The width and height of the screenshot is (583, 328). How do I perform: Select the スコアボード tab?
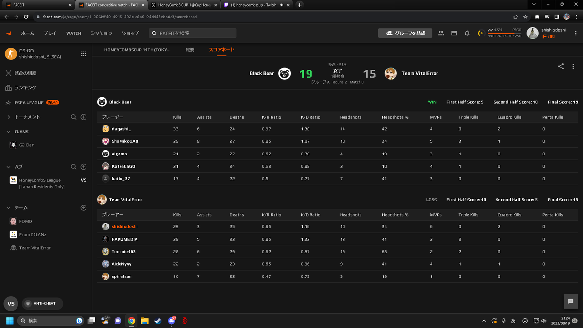click(x=222, y=50)
